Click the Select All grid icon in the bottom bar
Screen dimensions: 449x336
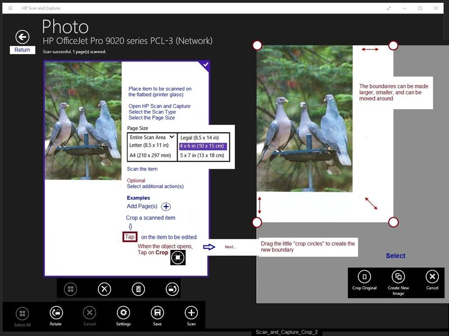[x=22, y=313]
